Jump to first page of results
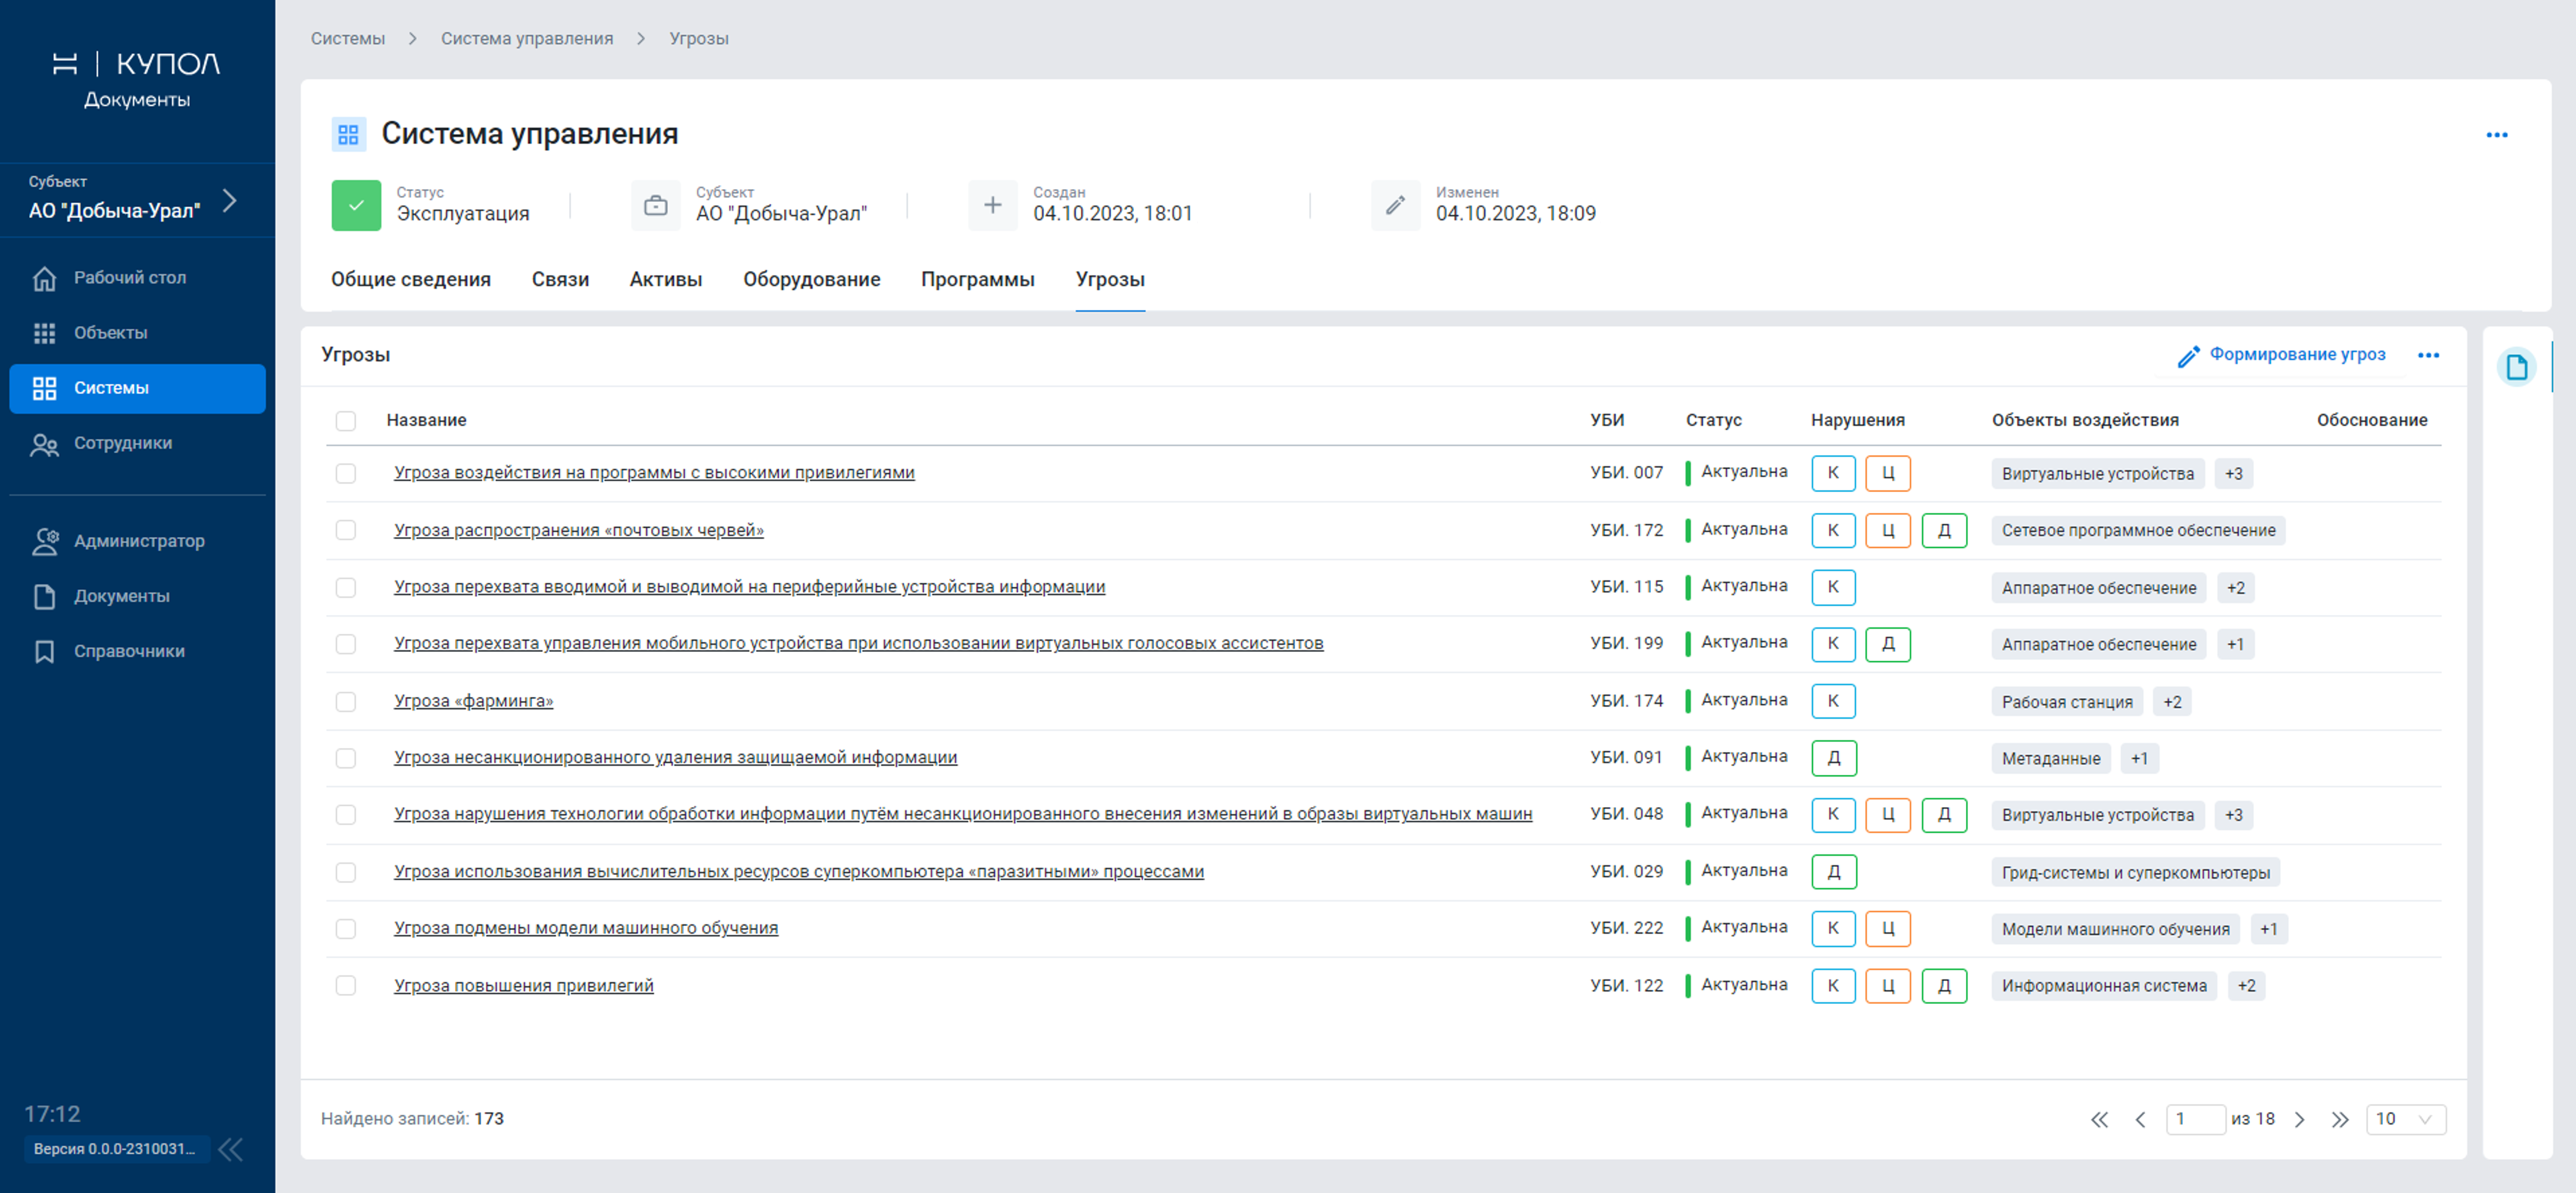Image resolution: width=2576 pixels, height=1193 pixels. [2099, 1119]
